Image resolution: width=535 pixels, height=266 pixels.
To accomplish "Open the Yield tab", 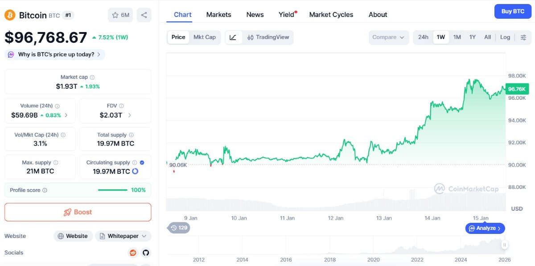I will click(287, 15).
